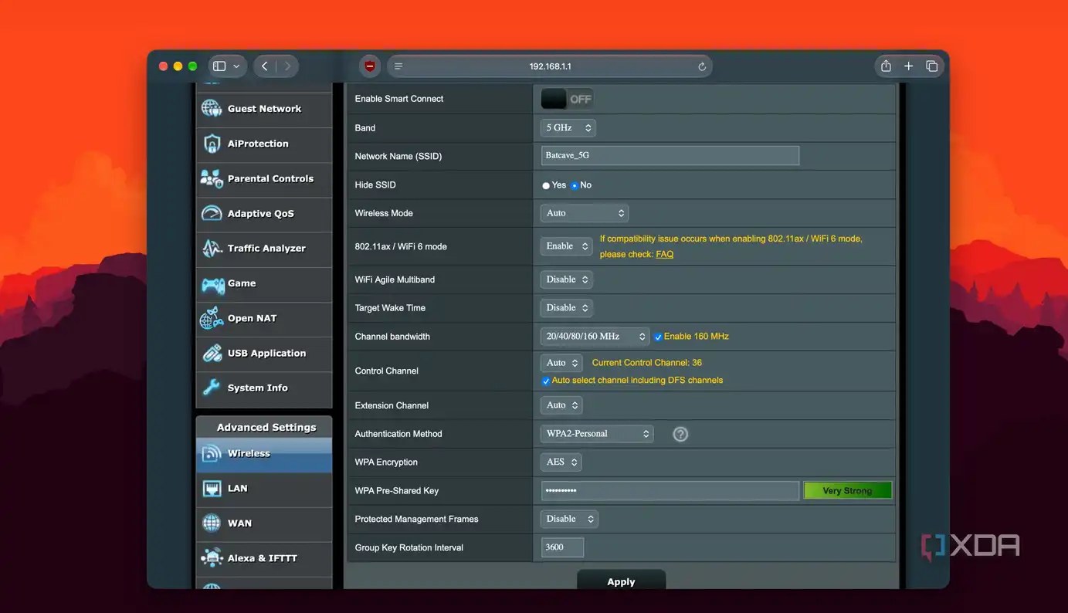Click the Authentication Method help question mark
The image size is (1068, 613).
(x=680, y=434)
